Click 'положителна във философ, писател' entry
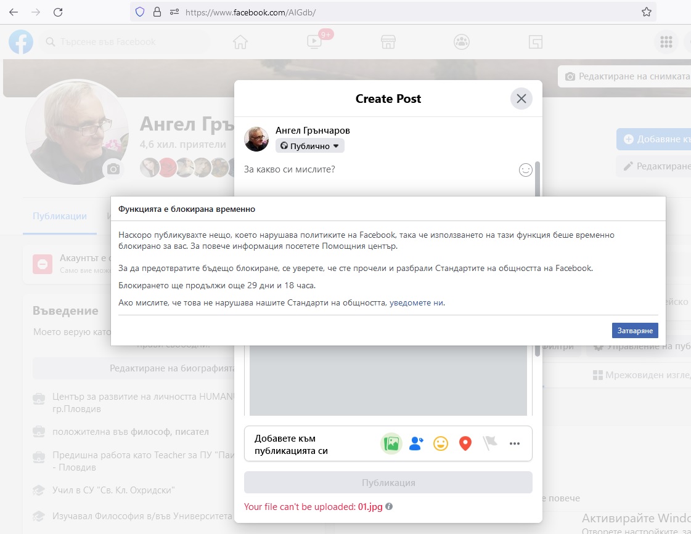The image size is (691, 534). [x=131, y=432]
